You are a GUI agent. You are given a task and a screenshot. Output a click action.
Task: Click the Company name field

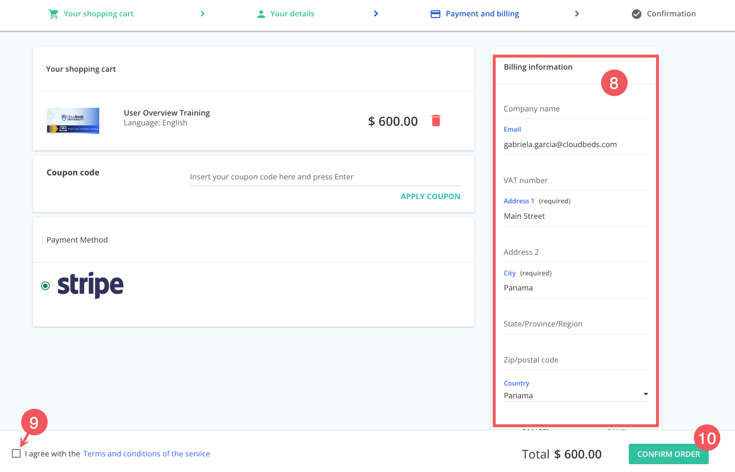(575, 109)
